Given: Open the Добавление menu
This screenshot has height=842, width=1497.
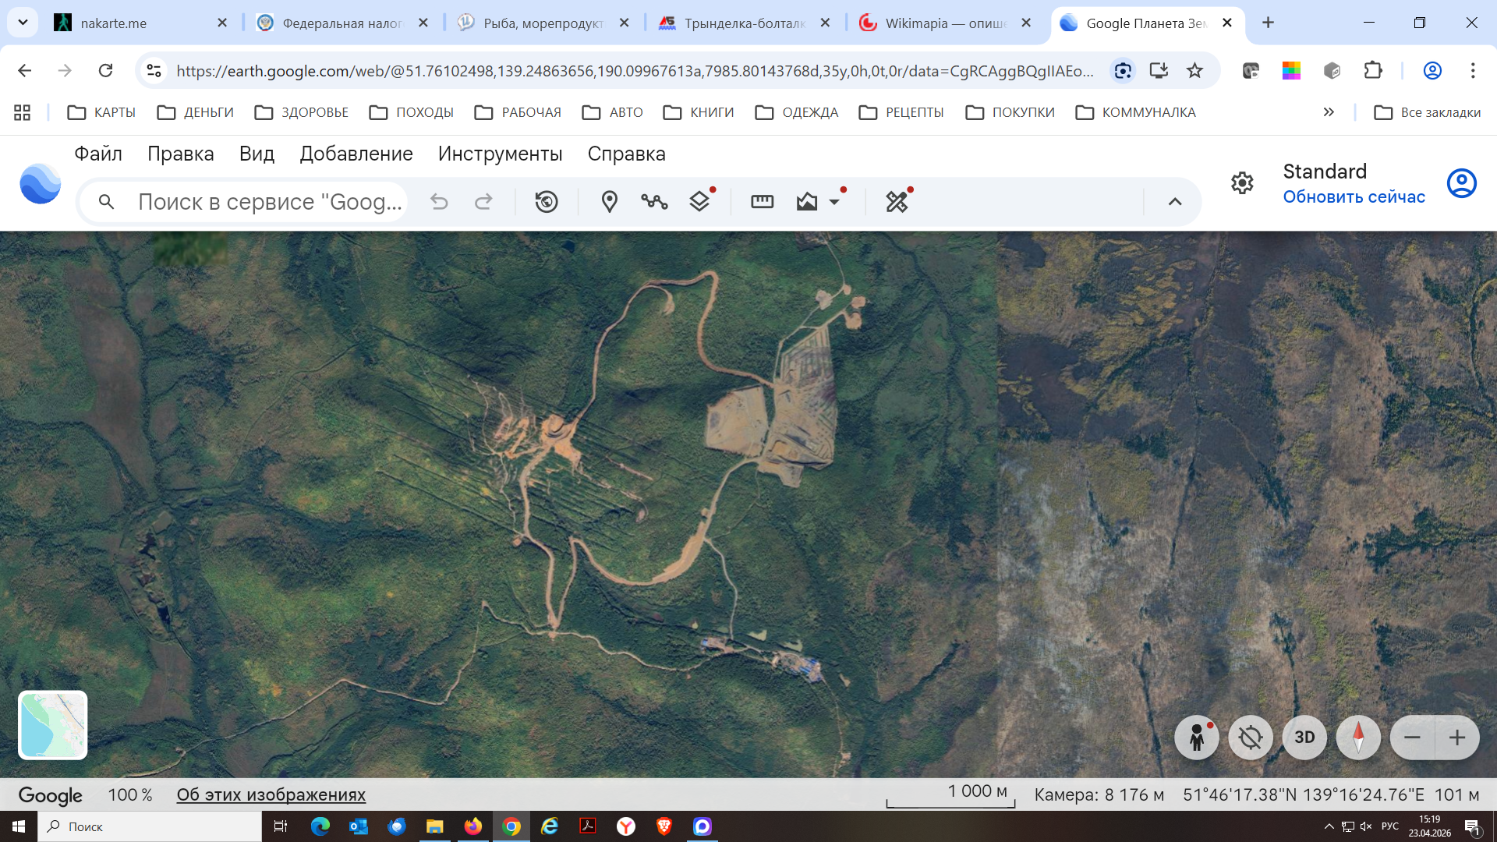Looking at the screenshot, I should coord(356,154).
